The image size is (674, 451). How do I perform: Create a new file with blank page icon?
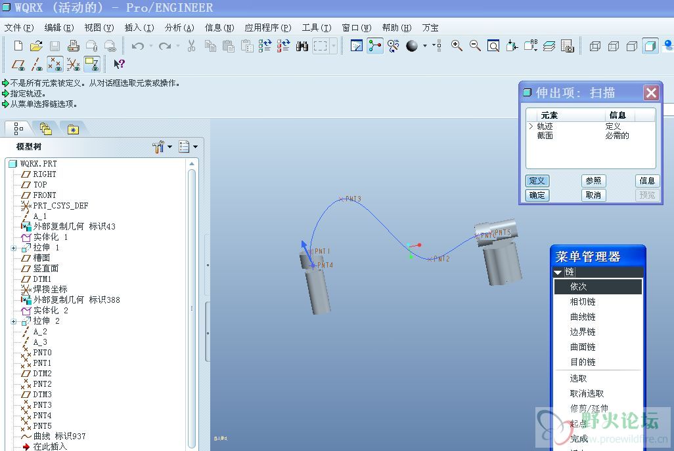(18, 45)
